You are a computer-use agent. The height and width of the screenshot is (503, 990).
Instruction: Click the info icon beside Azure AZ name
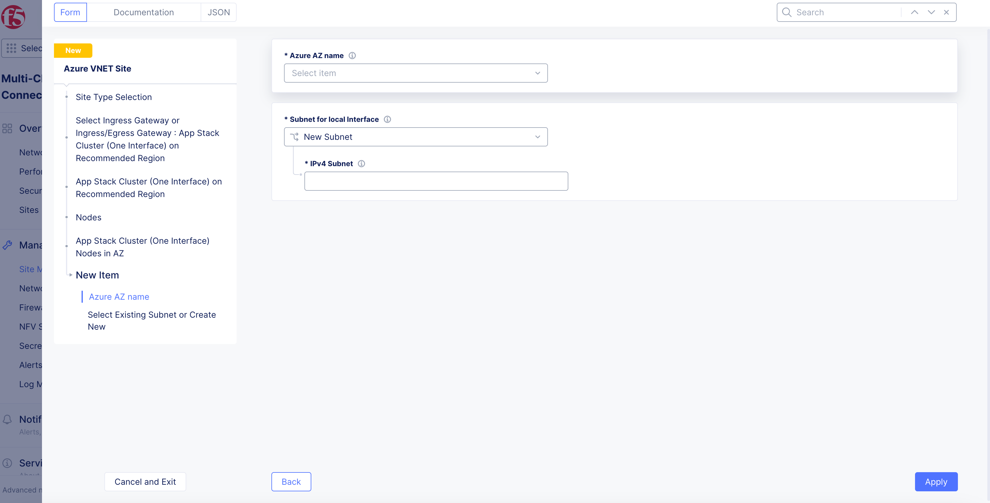tap(352, 55)
